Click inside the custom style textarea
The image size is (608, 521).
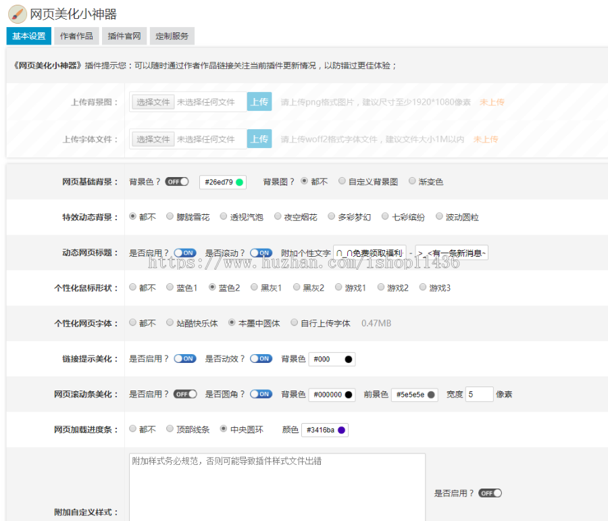point(274,483)
